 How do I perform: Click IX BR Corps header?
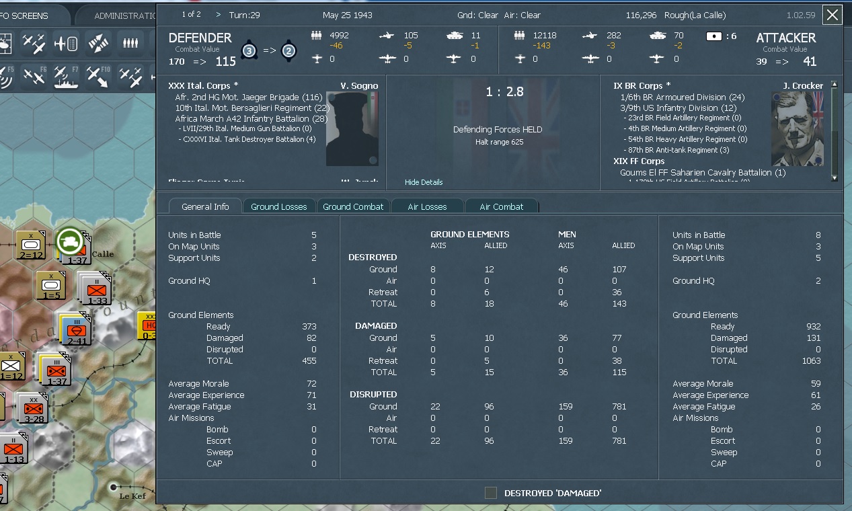pyautogui.click(x=642, y=85)
